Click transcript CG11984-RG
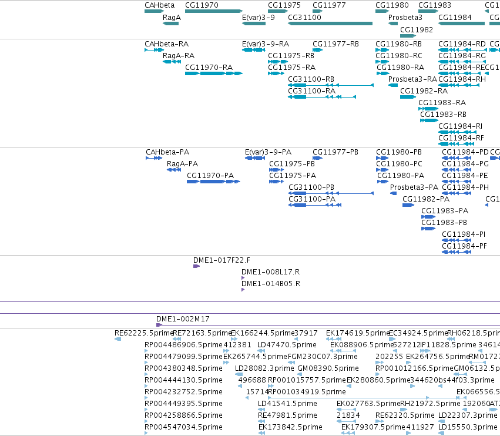 [x=462, y=56]
